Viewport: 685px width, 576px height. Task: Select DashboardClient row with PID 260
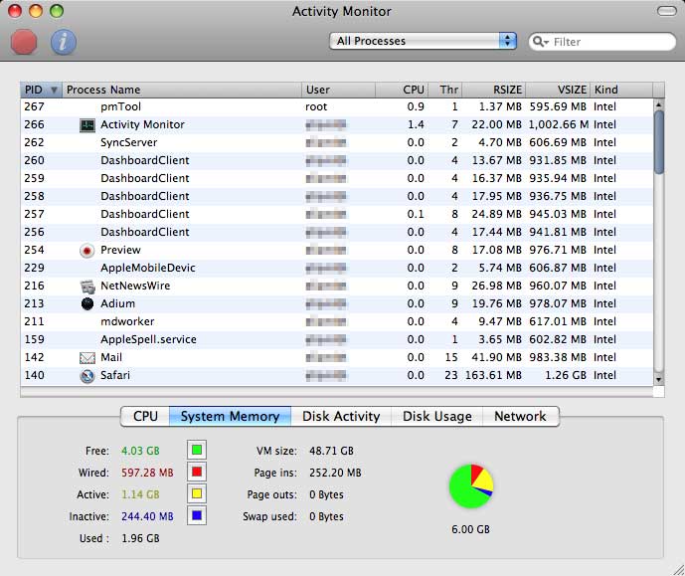[336, 160]
